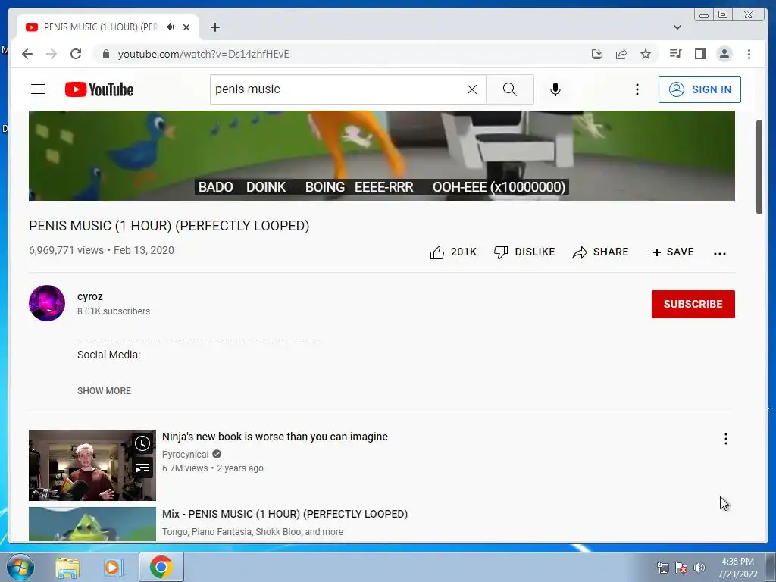Open more actions ellipsis beside SAVE

[x=720, y=253]
